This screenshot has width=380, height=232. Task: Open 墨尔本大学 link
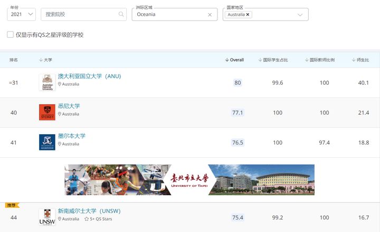click(71, 136)
